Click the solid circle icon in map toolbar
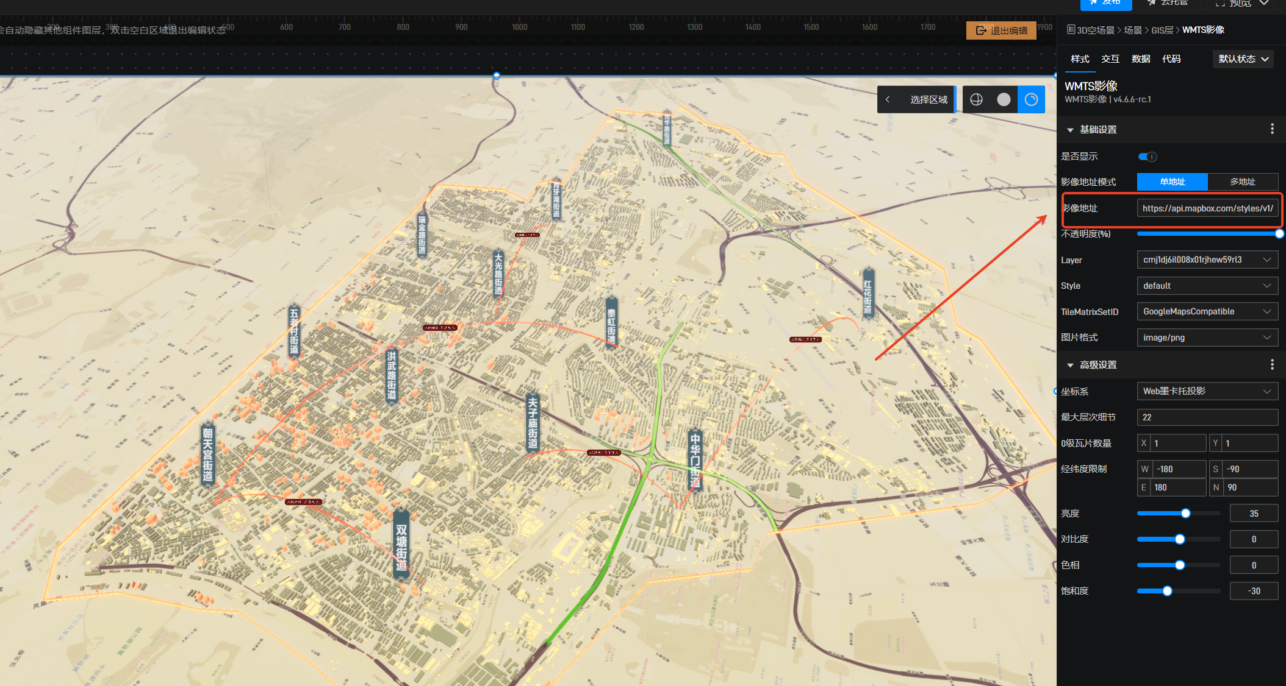The height and width of the screenshot is (686, 1286). 1004,99
